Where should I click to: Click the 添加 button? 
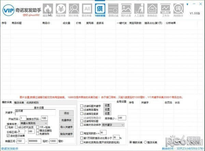click(66, 113)
